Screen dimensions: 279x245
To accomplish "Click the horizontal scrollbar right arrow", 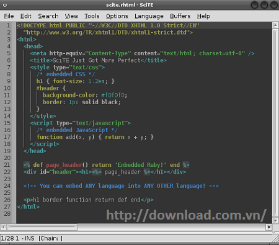I will pyautogui.click(x=269, y=227).
